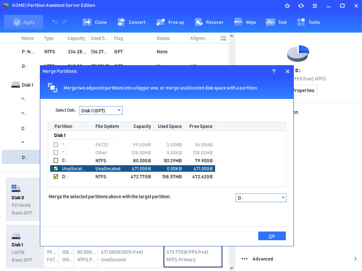Select the 80.00GB NTFS block in disk map
This screenshot has height=271, width=362.
(x=86, y=257)
